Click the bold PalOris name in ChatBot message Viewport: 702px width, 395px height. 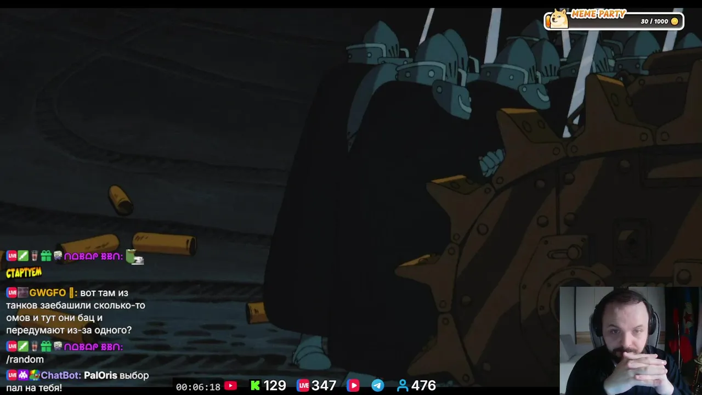click(100, 375)
